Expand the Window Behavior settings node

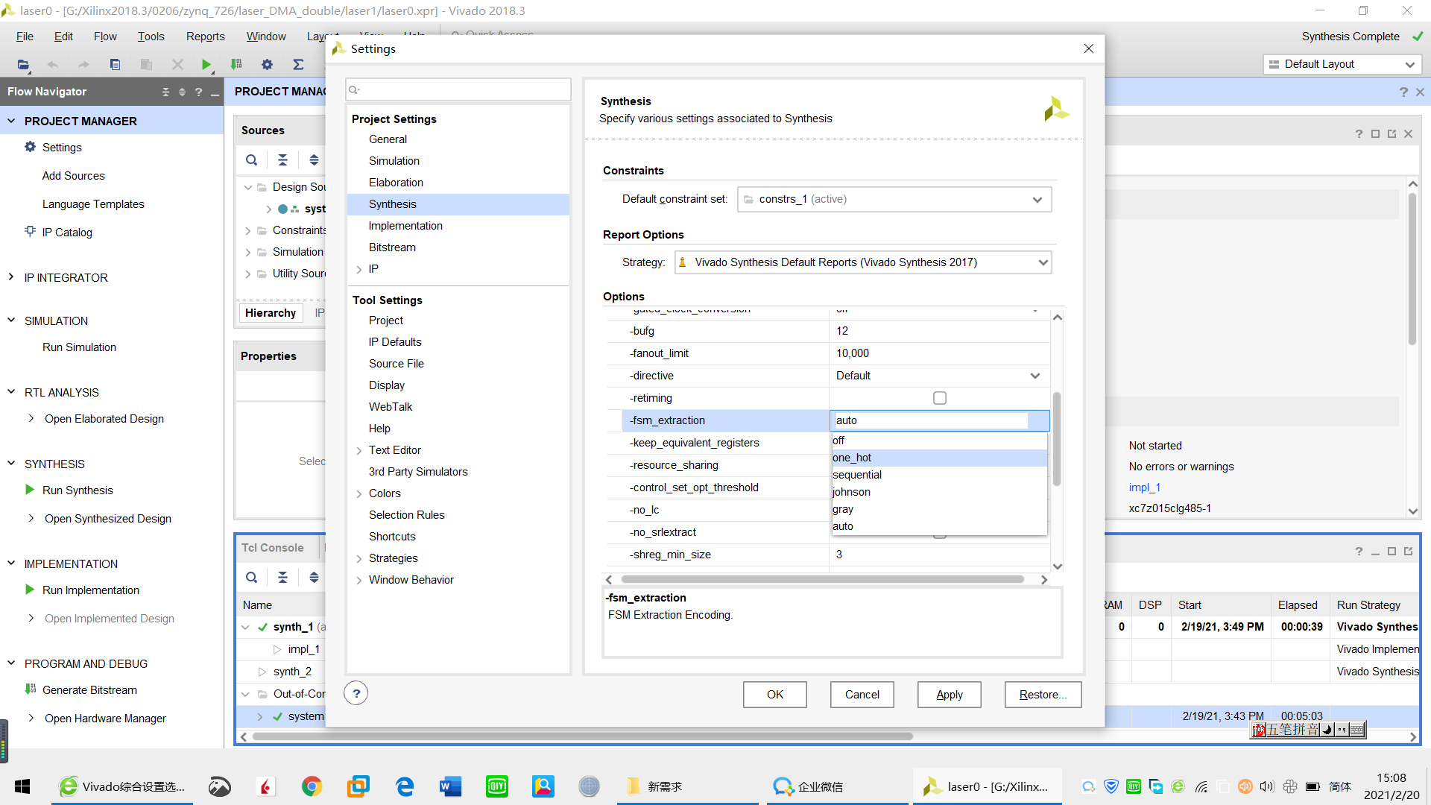359,580
